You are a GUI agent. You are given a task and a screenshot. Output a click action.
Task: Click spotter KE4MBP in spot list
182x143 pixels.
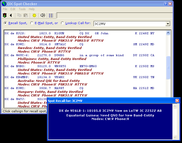pyautogui.click(x=22, y=77)
